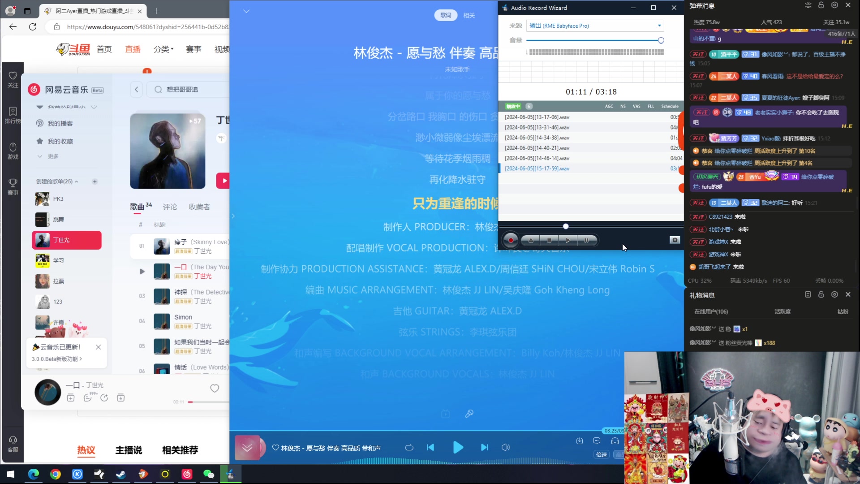This screenshot has height=484, width=860.
Task: Open 999+ comments for the current song
Action: click(89, 397)
